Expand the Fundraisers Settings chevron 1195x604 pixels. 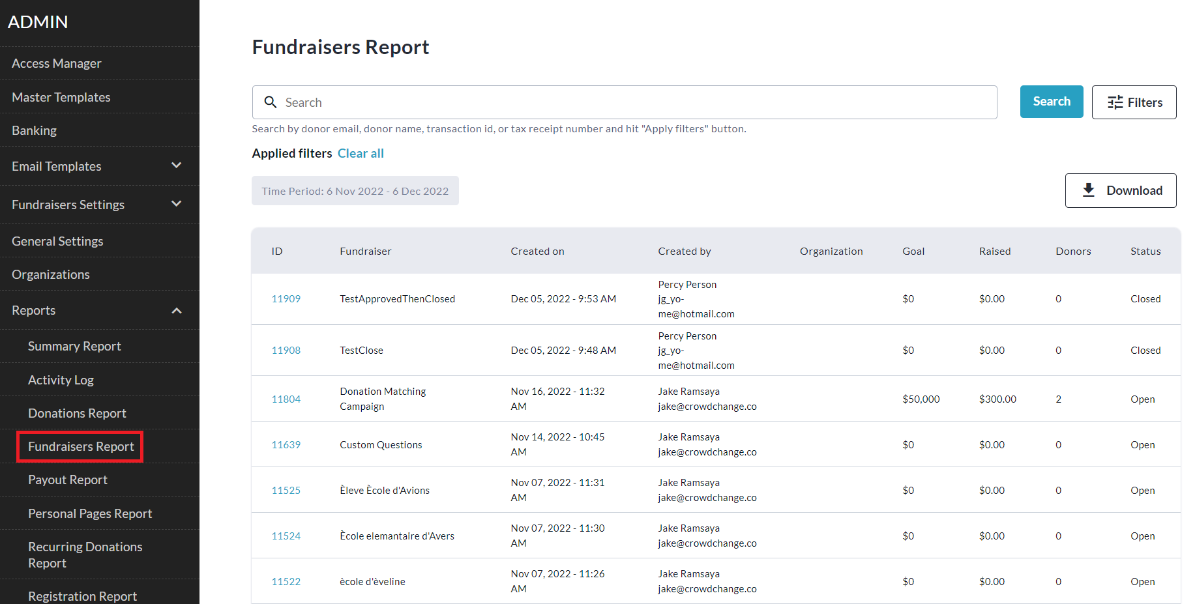[x=176, y=204]
